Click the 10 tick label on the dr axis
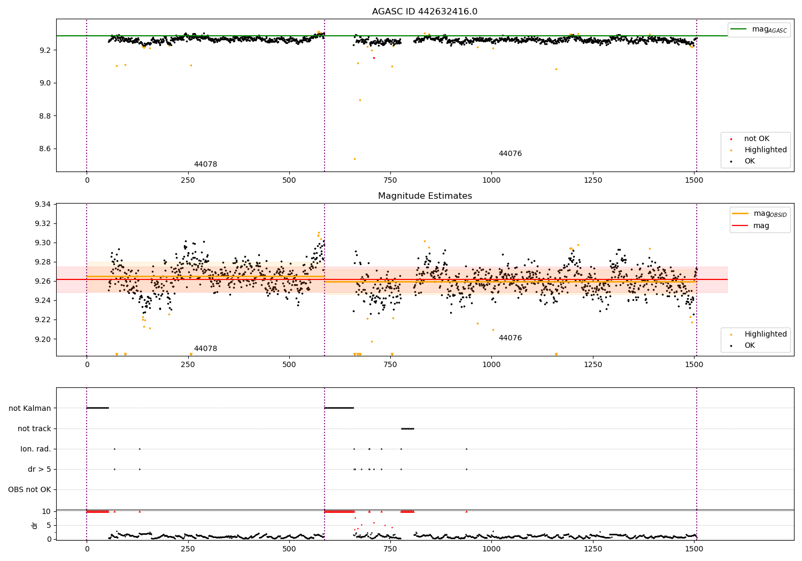 (x=46, y=512)
